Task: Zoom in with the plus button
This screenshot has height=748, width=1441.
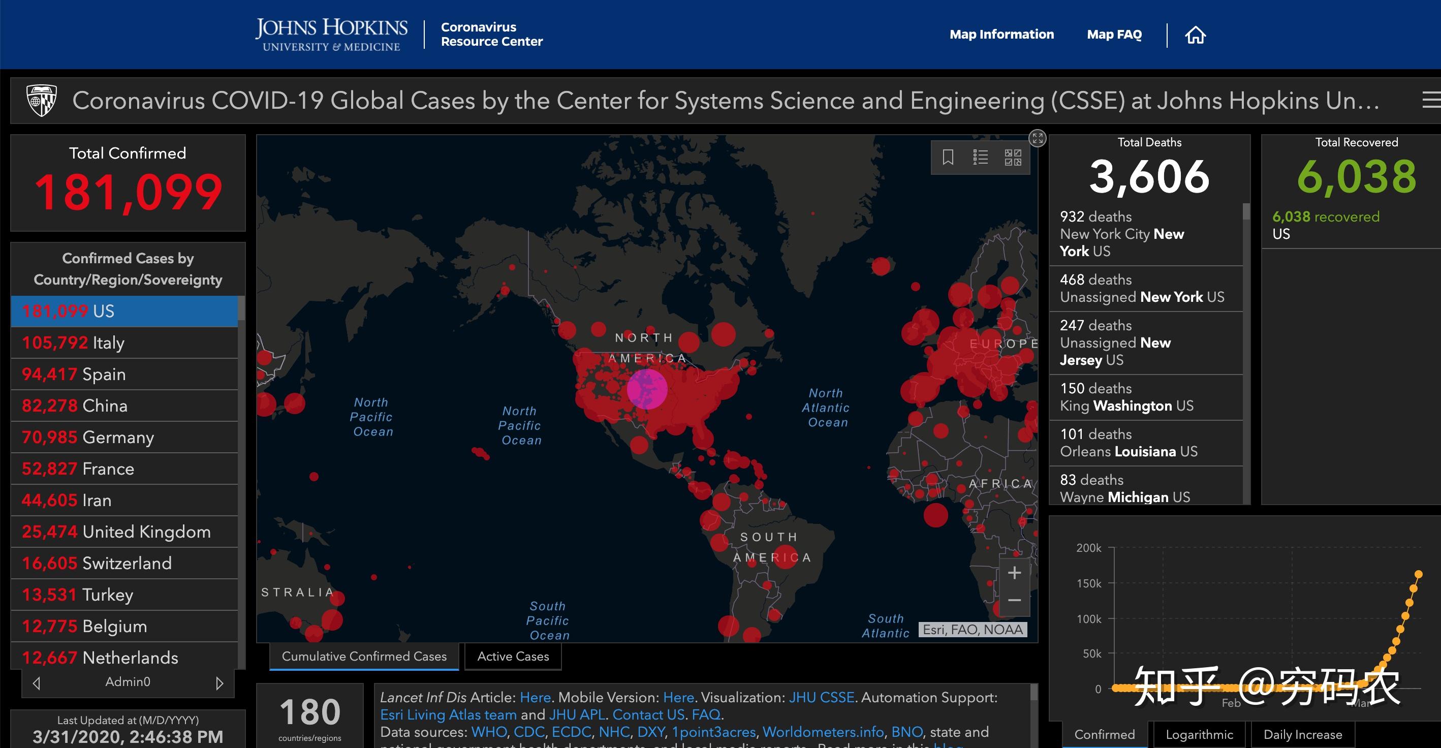Action: point(1014,573)
